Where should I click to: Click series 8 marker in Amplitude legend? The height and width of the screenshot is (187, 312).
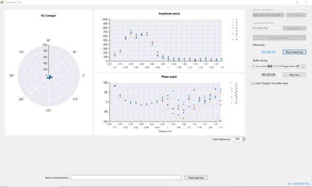[x=233, y=39]
